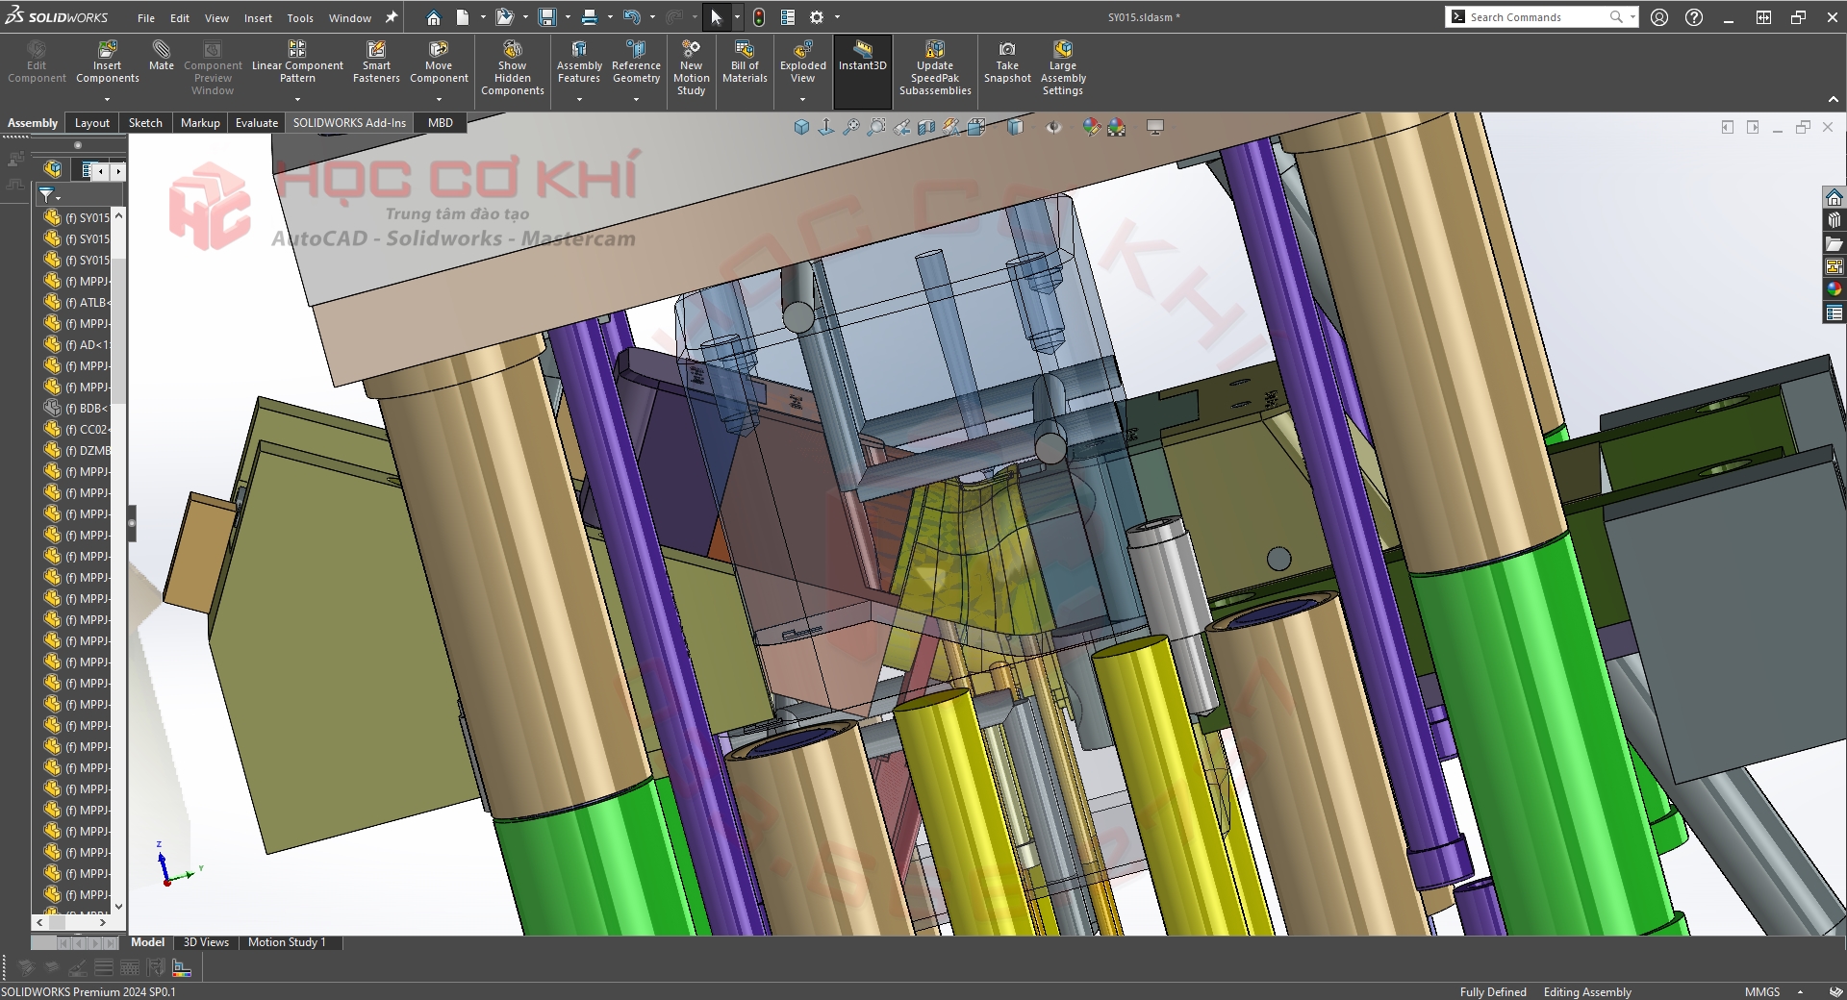1847x1000 pixels.
Task: Switch to the Evaluate tab
Action: point(257,122)
